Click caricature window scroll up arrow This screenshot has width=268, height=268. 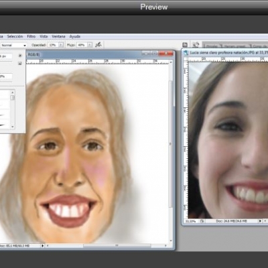pos(172,63)
